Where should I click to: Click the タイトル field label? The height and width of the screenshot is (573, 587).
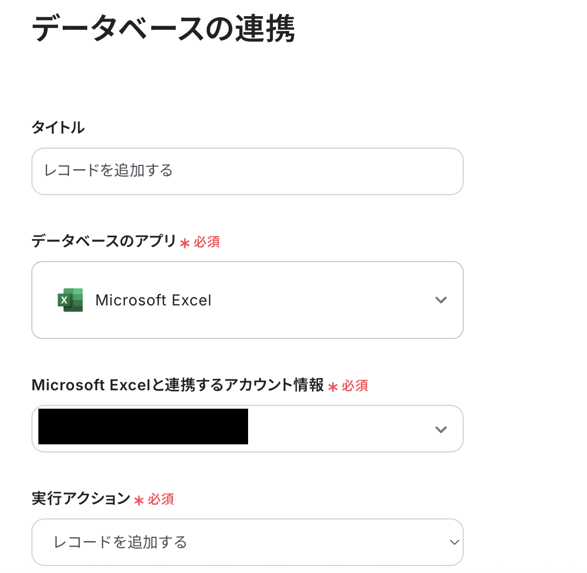tap(58, 128)
